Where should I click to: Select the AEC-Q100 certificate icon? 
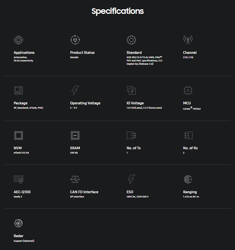click(19, 179)
